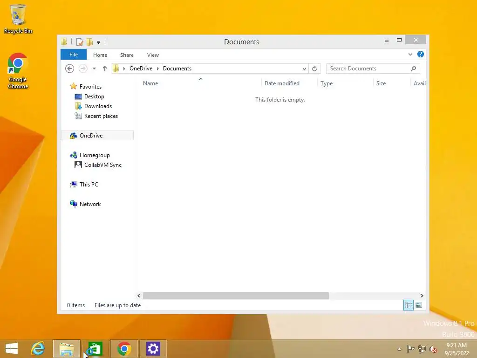Show hidden system tray icons
The image size is (477, 358).
[x=399, y=350]
